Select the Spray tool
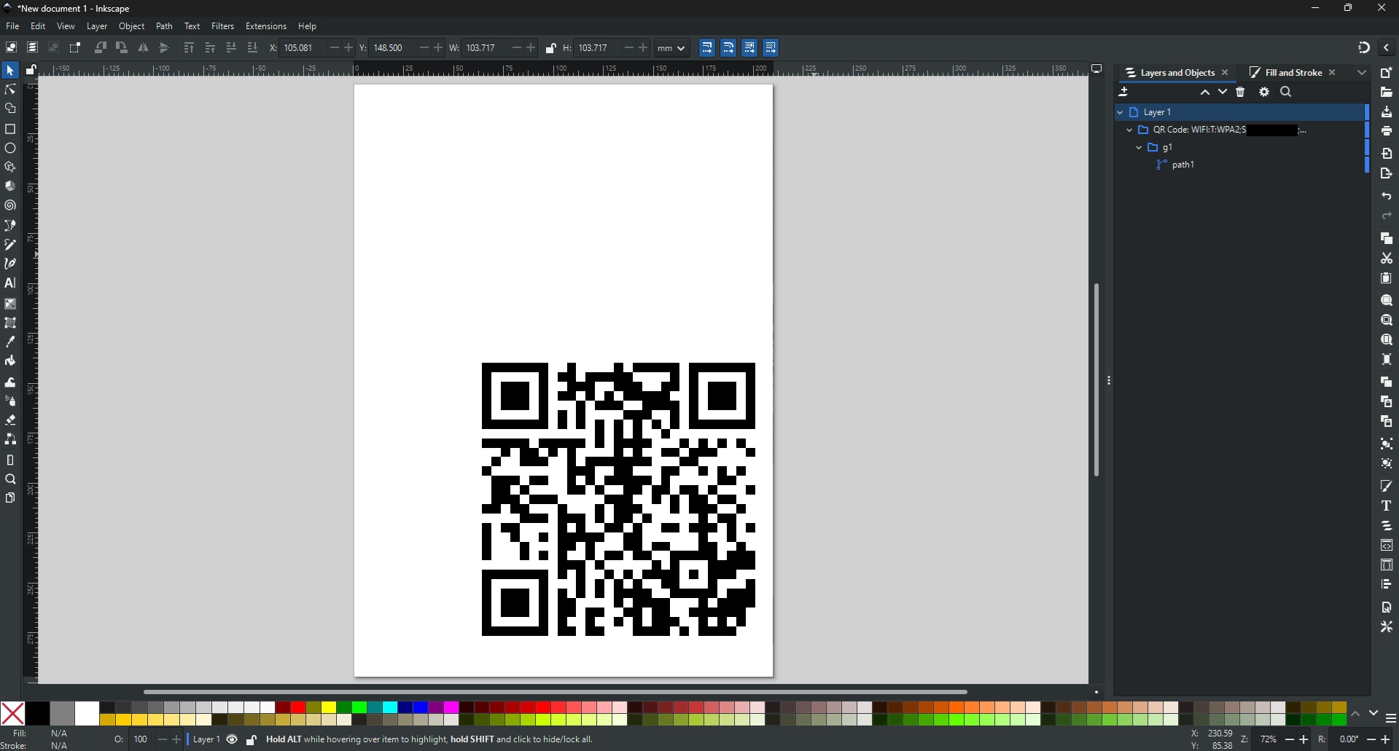This screenshot has width=1399, height=751. [10, 401]
